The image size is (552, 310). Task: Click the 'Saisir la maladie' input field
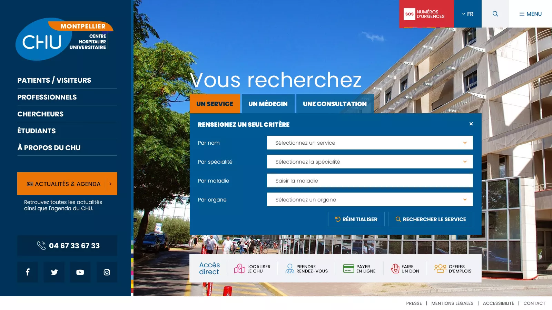369,180
